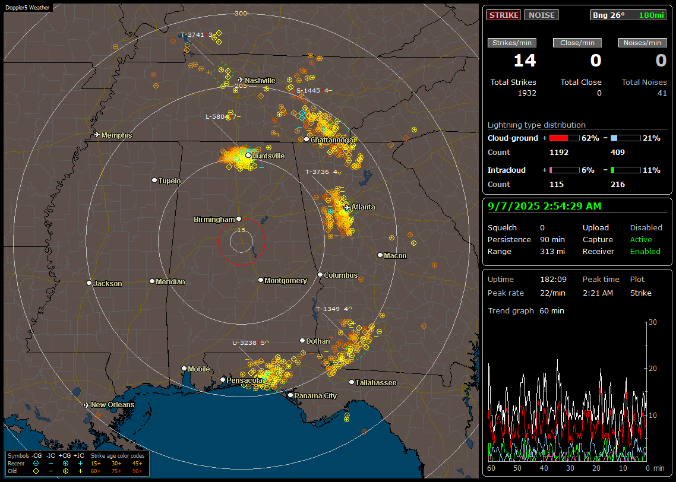The width and height of the screenshot is (676, 482).
Task: Click the Noises/min header box
Action: 642,43
